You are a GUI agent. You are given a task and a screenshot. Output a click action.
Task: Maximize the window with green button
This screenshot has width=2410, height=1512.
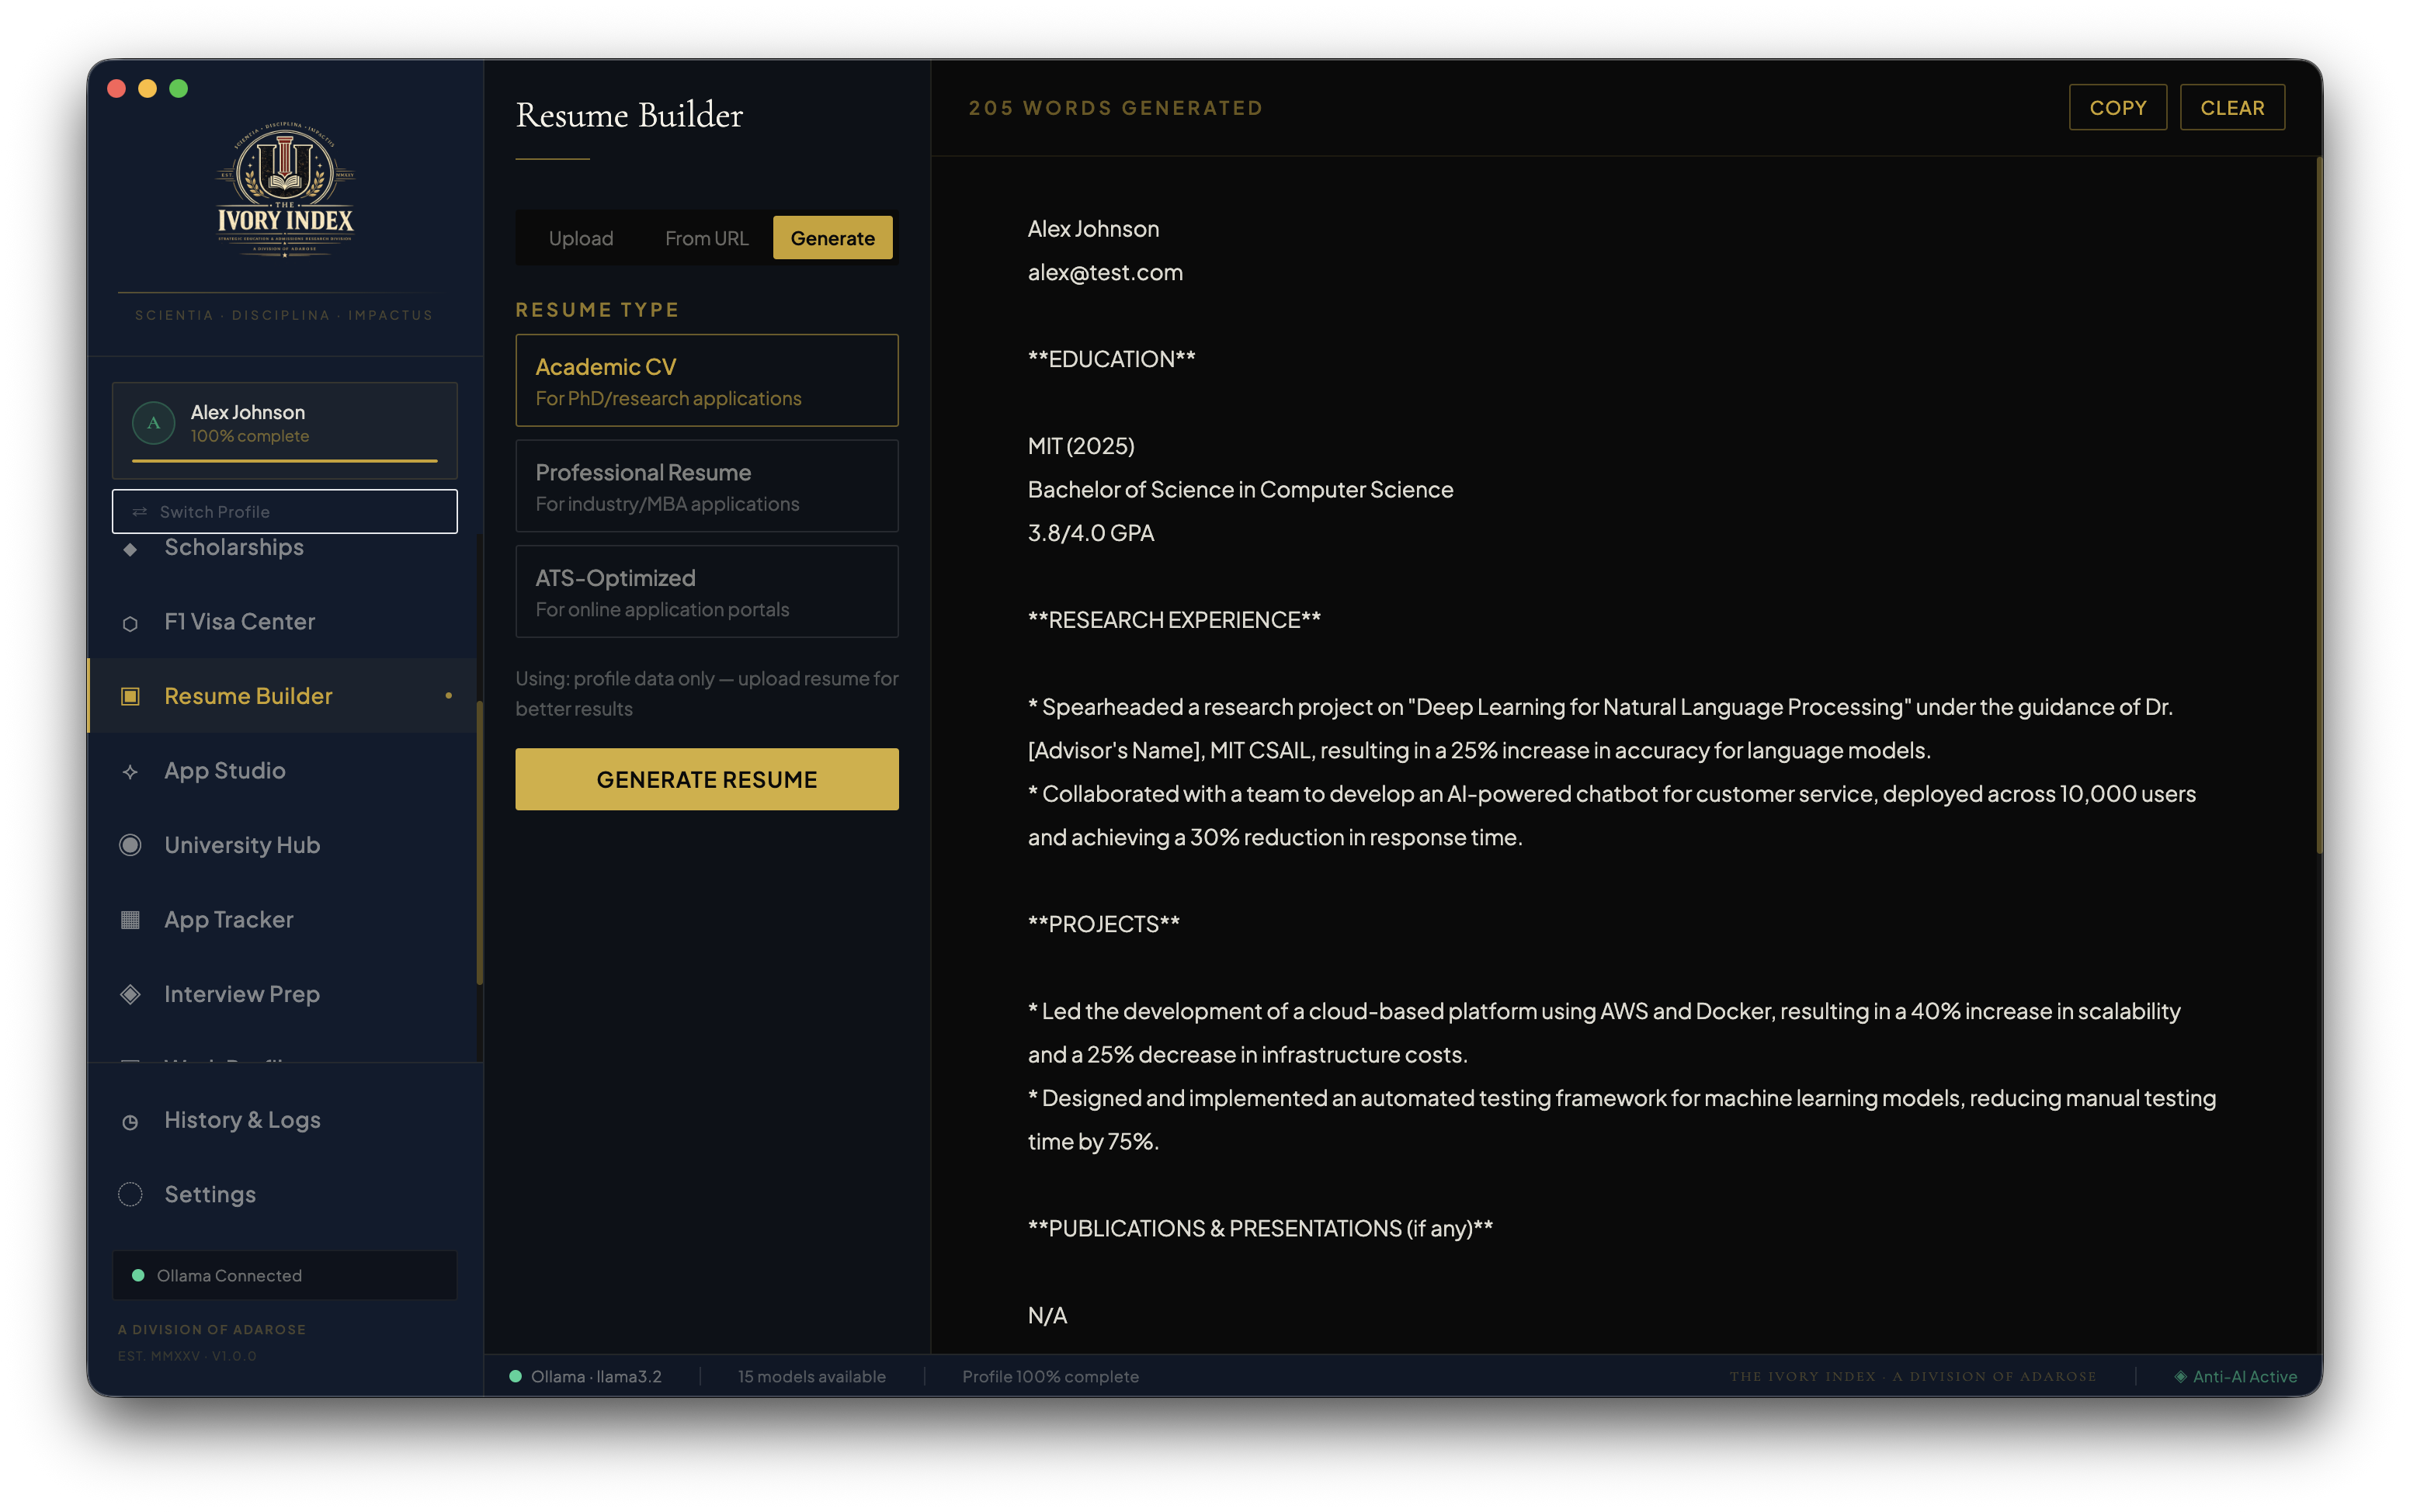tap(178, 88)
